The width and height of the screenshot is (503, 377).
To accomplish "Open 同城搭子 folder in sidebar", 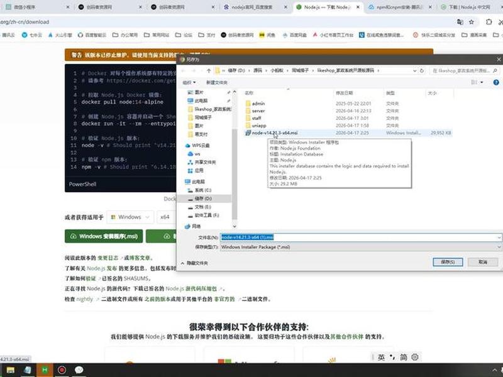I will pyautogui.click(x=200, y=117).
